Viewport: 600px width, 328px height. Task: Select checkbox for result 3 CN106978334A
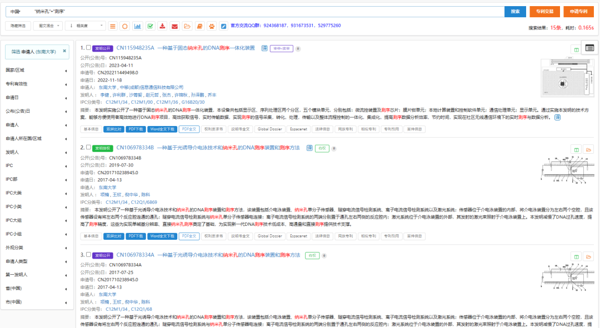click(88, 255)
